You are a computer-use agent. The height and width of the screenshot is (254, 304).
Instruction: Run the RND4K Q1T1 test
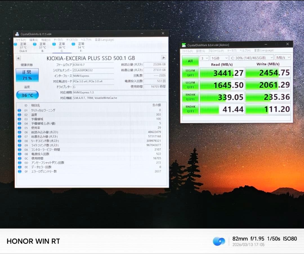click(x=190, y=109)
